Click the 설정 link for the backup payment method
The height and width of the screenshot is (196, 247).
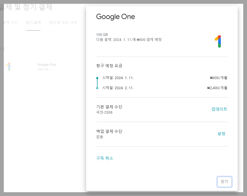[221, 134]
